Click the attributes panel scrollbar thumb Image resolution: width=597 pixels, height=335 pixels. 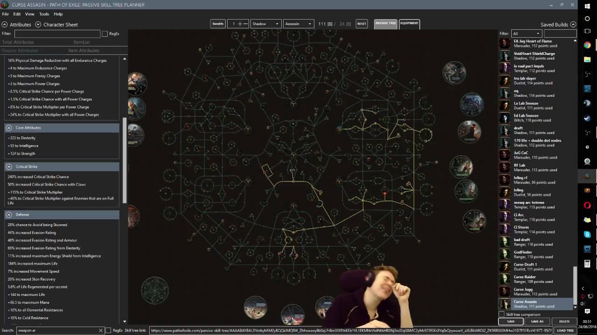coord(125,161)
